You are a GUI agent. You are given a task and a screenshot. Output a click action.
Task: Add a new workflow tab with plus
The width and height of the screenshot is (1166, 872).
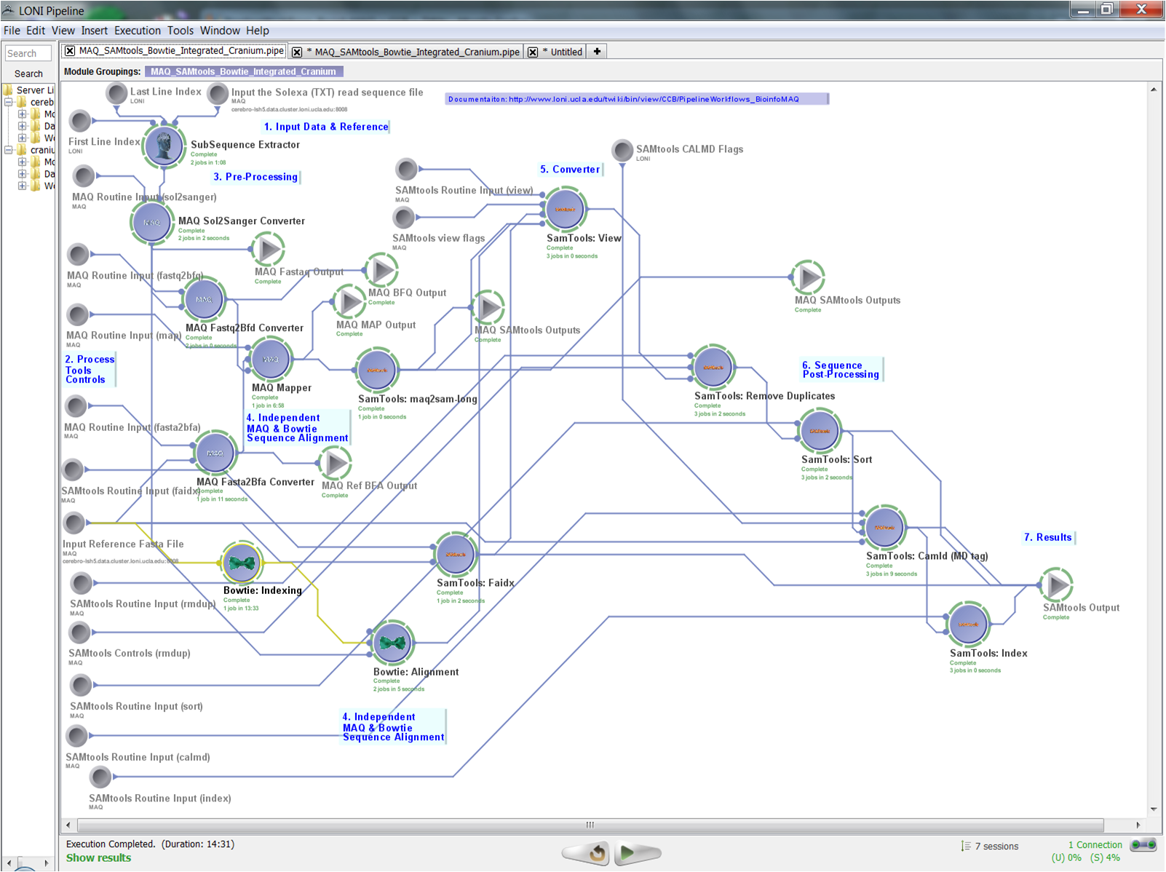[x=597, y=52]
